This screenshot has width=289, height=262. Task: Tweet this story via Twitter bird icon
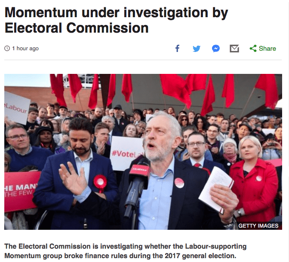tap(197, 49)
